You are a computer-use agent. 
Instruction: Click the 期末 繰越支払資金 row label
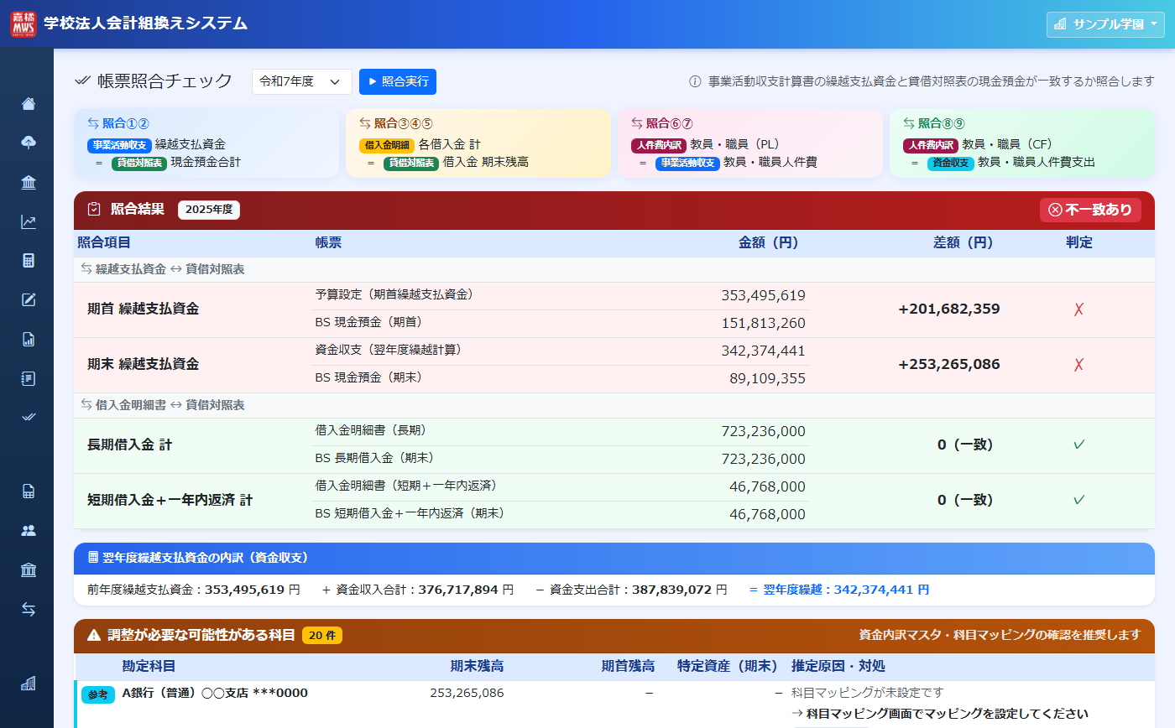coord(144,365)
